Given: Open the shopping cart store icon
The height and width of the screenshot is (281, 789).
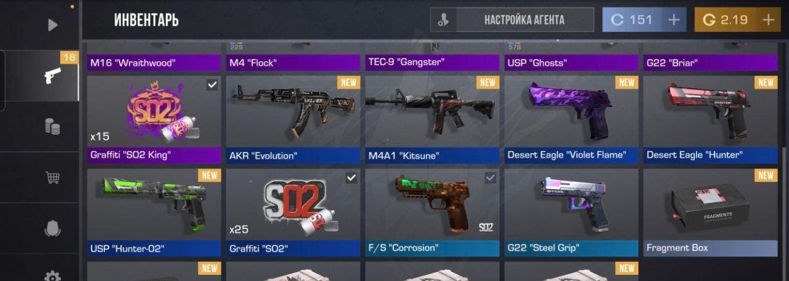Looking at the screenshot, I should pyautogui.click(x=53, y=178).
